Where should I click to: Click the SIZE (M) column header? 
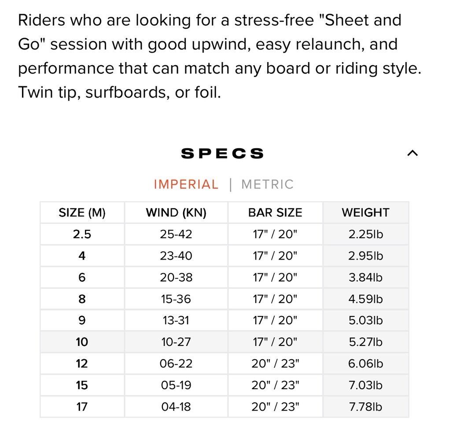click(82, 212)
